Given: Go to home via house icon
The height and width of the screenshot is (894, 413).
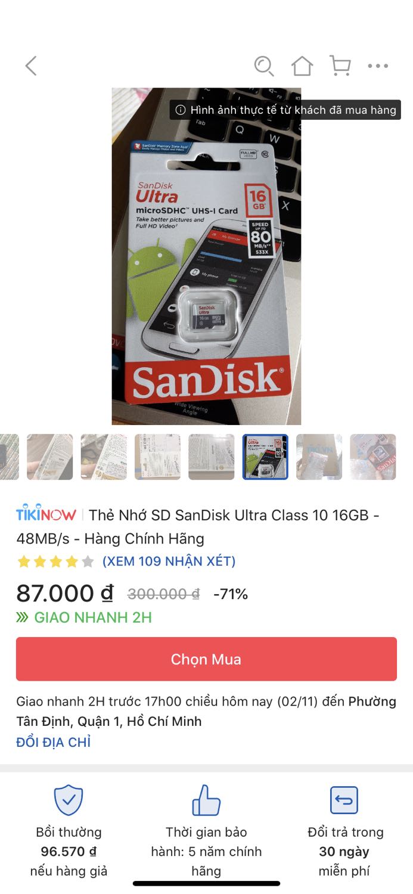Looking at the screenshot, I should click(302, 66).
